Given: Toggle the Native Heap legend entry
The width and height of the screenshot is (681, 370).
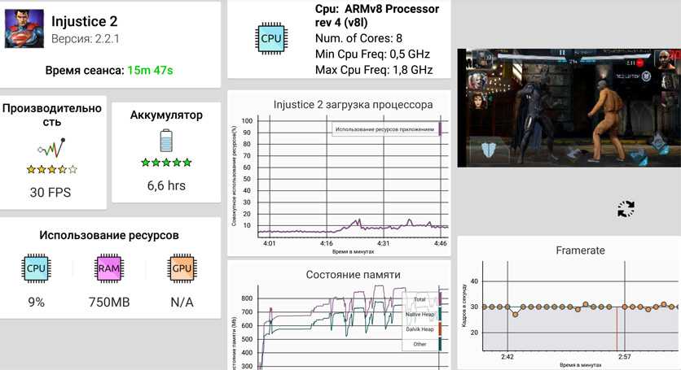Looking at the screenshot, I should coord(420,314).
